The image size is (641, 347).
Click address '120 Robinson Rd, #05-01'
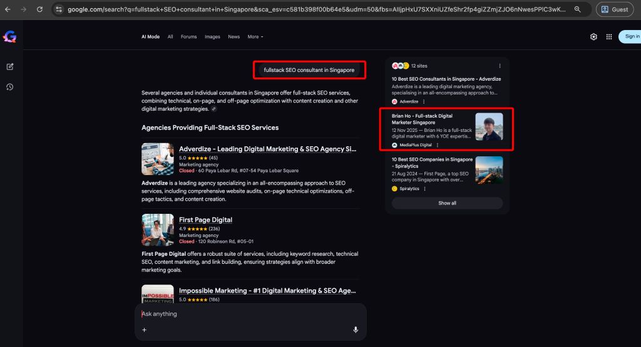click(x=225, y=241)
